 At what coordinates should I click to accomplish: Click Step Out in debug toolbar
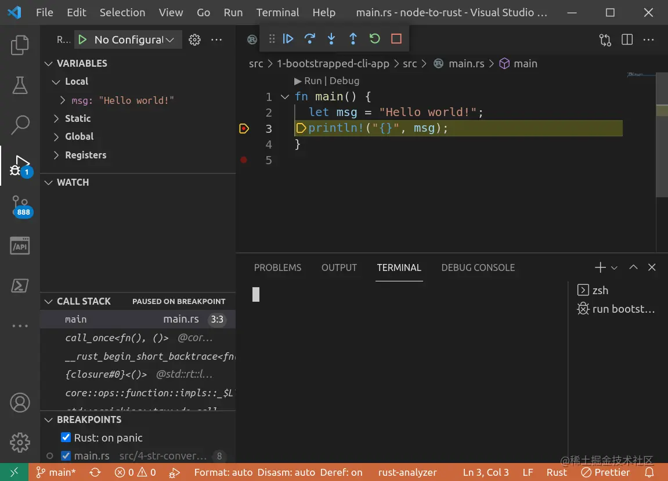353,39
